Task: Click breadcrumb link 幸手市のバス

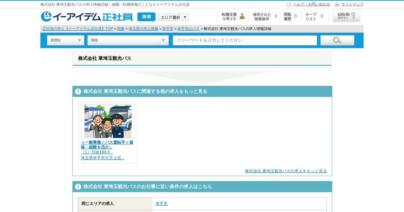Action: pos(189,29)
